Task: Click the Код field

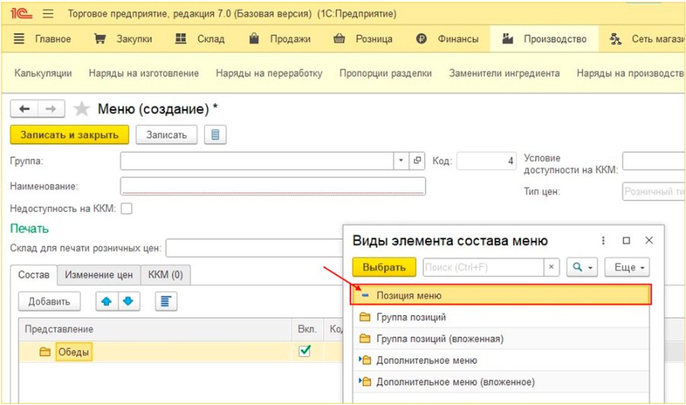Action: 486,161
